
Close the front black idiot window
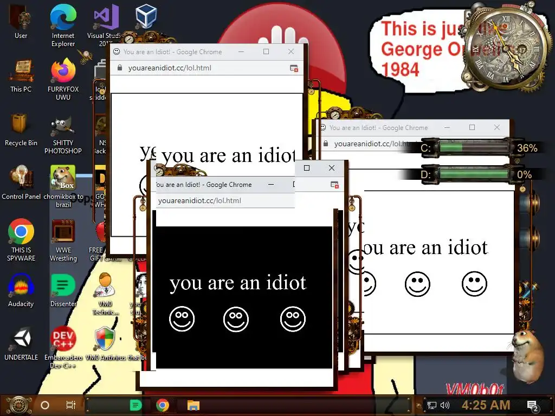coord(332,168)
